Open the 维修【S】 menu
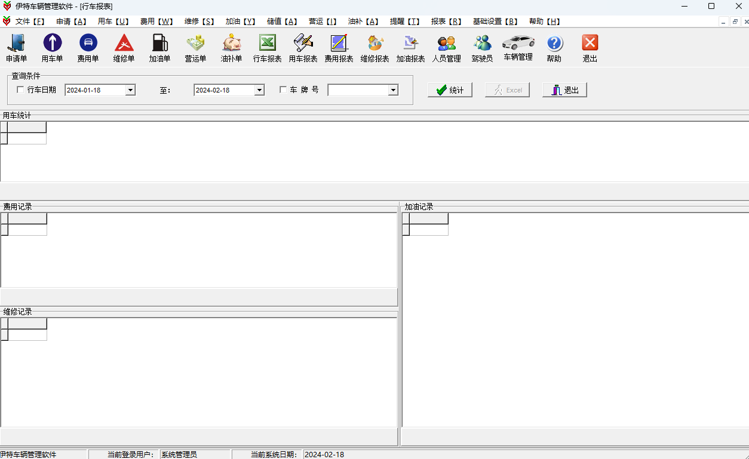 click(199, 21)
